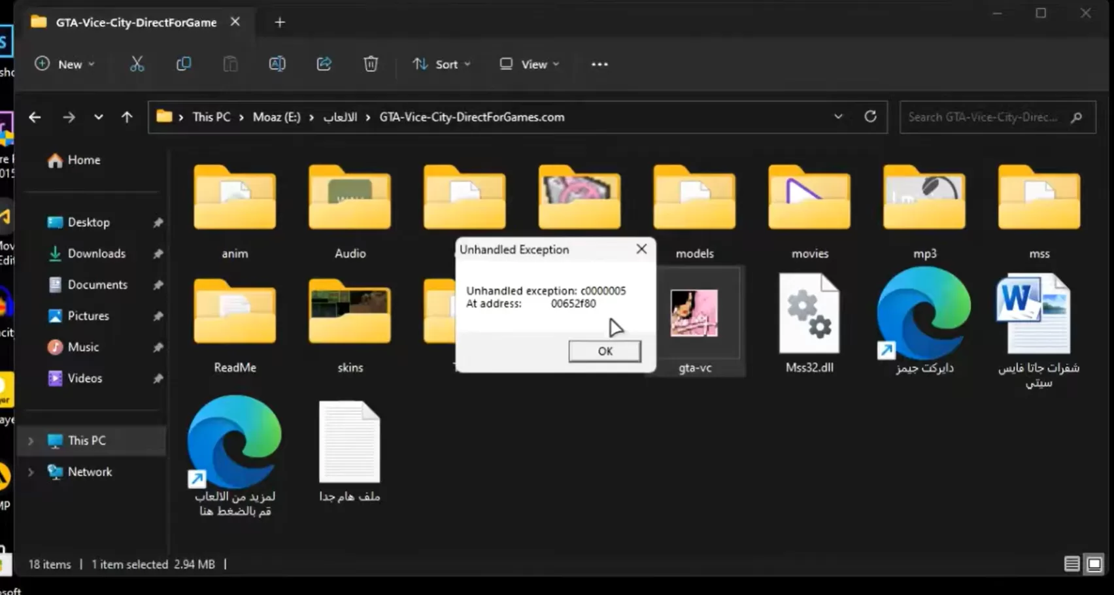Viewport: 1114px width, 595px height.
Task: Click الالعاب folder in address breadcrumb
Action: tap(340, 117)
